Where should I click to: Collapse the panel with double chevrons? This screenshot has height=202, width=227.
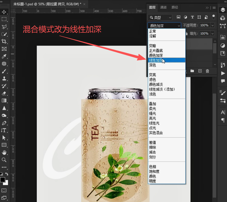[207, 8]
